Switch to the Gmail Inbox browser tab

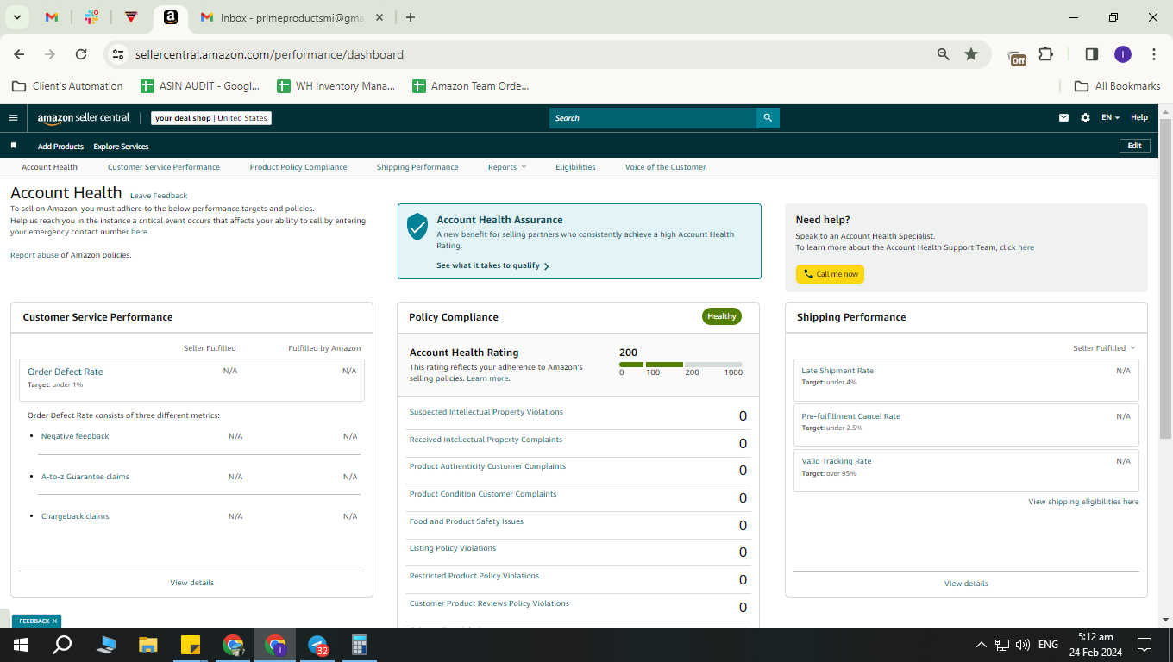coord(291,17)
